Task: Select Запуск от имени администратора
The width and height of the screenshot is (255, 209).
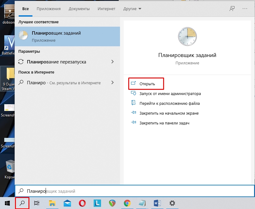Action: tap(170, 94)
